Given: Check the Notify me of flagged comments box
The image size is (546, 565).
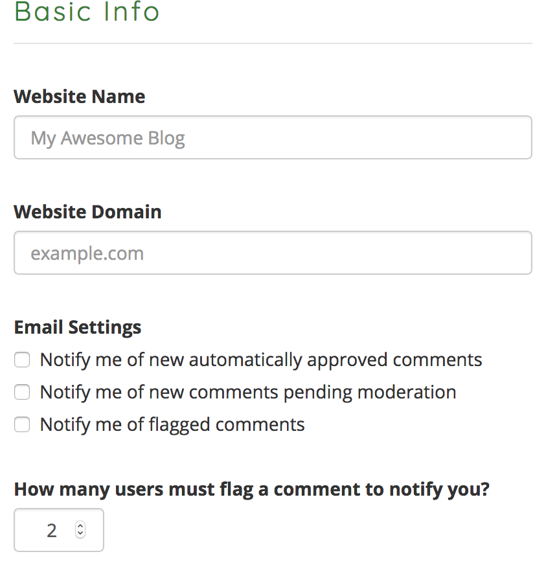Looking at the screenshot, I should (x=22, y=424).
